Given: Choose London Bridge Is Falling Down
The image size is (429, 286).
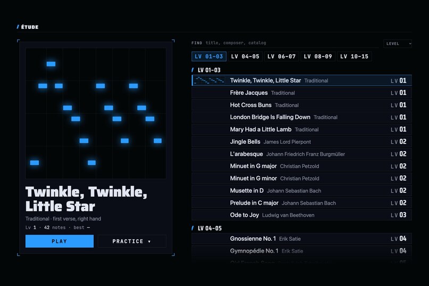Looking at the screenshot, I should pos(301,117).
